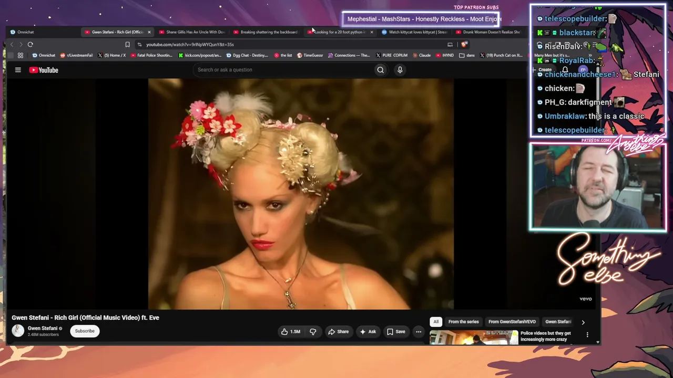Viewport: 673px width, 378px height.
Task: Open options for the Police videos recommendation
Action: [x=587, y=334]
